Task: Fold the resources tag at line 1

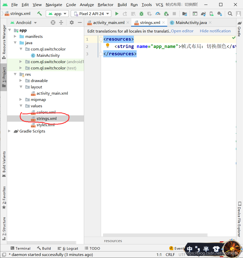Action: [x=101, y=39]
